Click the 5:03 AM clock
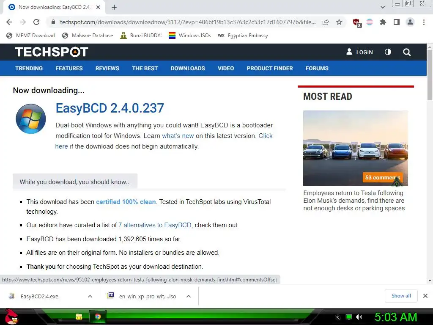433x325 pixels. click(x=396, y=317)
